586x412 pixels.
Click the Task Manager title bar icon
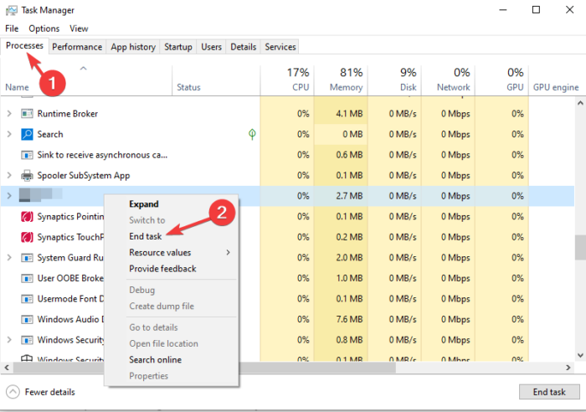11,10
